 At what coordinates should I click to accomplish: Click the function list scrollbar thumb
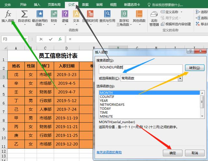[x=202, y=102]
